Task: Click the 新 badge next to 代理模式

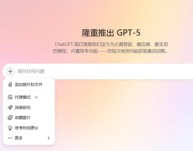Action: click(x=36, y=97)
